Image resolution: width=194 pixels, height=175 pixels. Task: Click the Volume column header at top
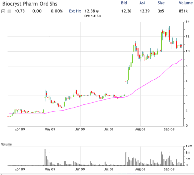(x=186, y=3)
